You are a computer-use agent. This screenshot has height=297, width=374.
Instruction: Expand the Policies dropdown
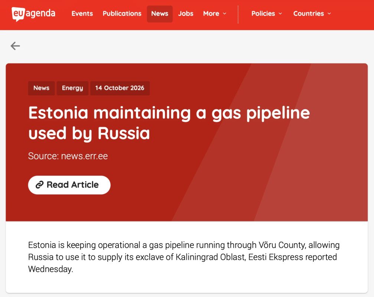[x=267, y=14]
